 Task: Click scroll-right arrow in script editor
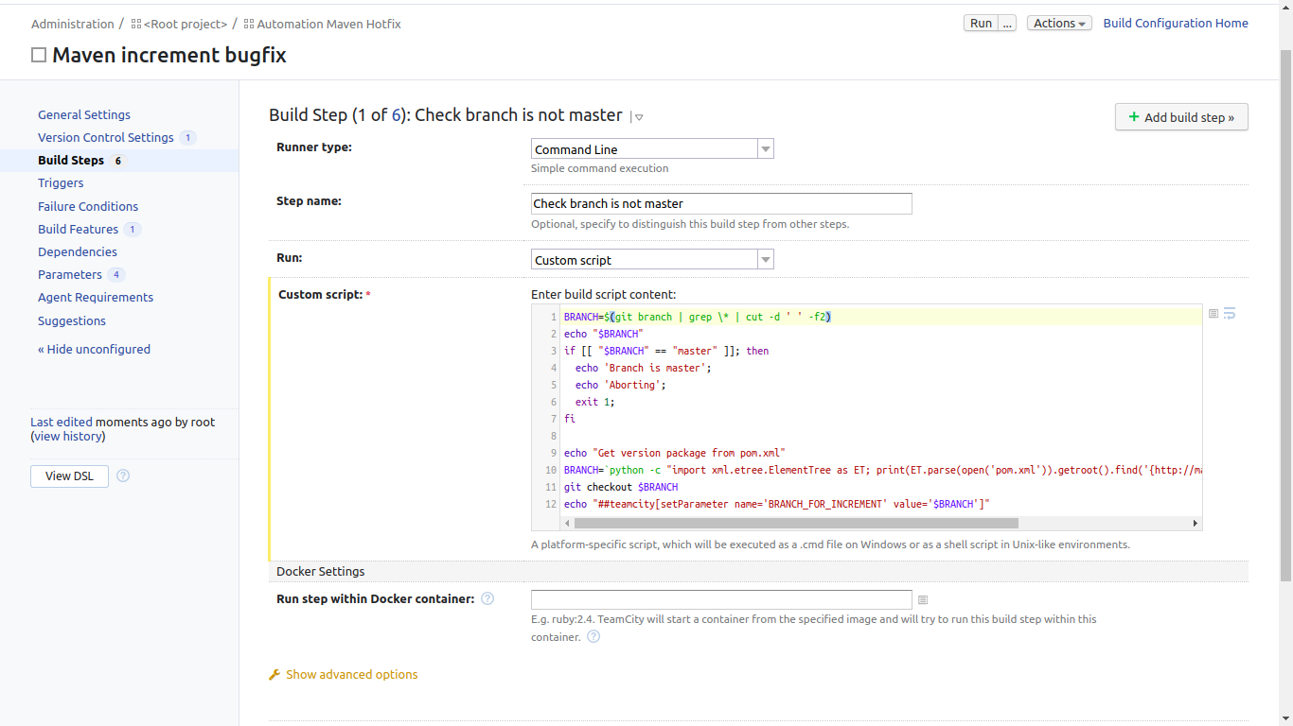1195,523
